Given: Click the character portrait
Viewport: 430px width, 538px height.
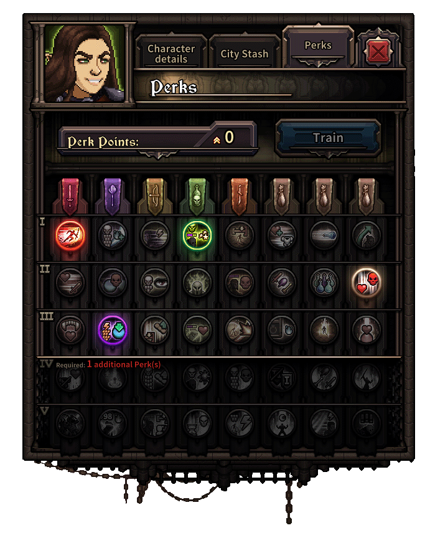Looking at the screenshot, I should click(85, 64).
